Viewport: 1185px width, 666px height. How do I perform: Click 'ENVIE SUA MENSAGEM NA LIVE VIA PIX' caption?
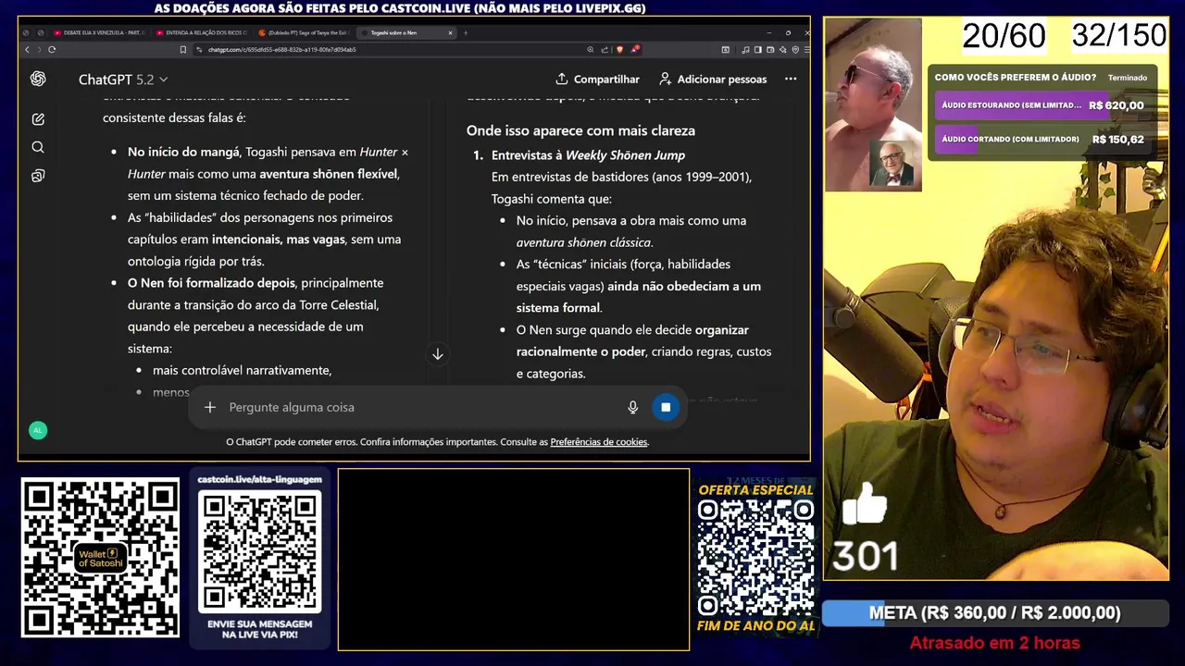(x=260, y=630)
